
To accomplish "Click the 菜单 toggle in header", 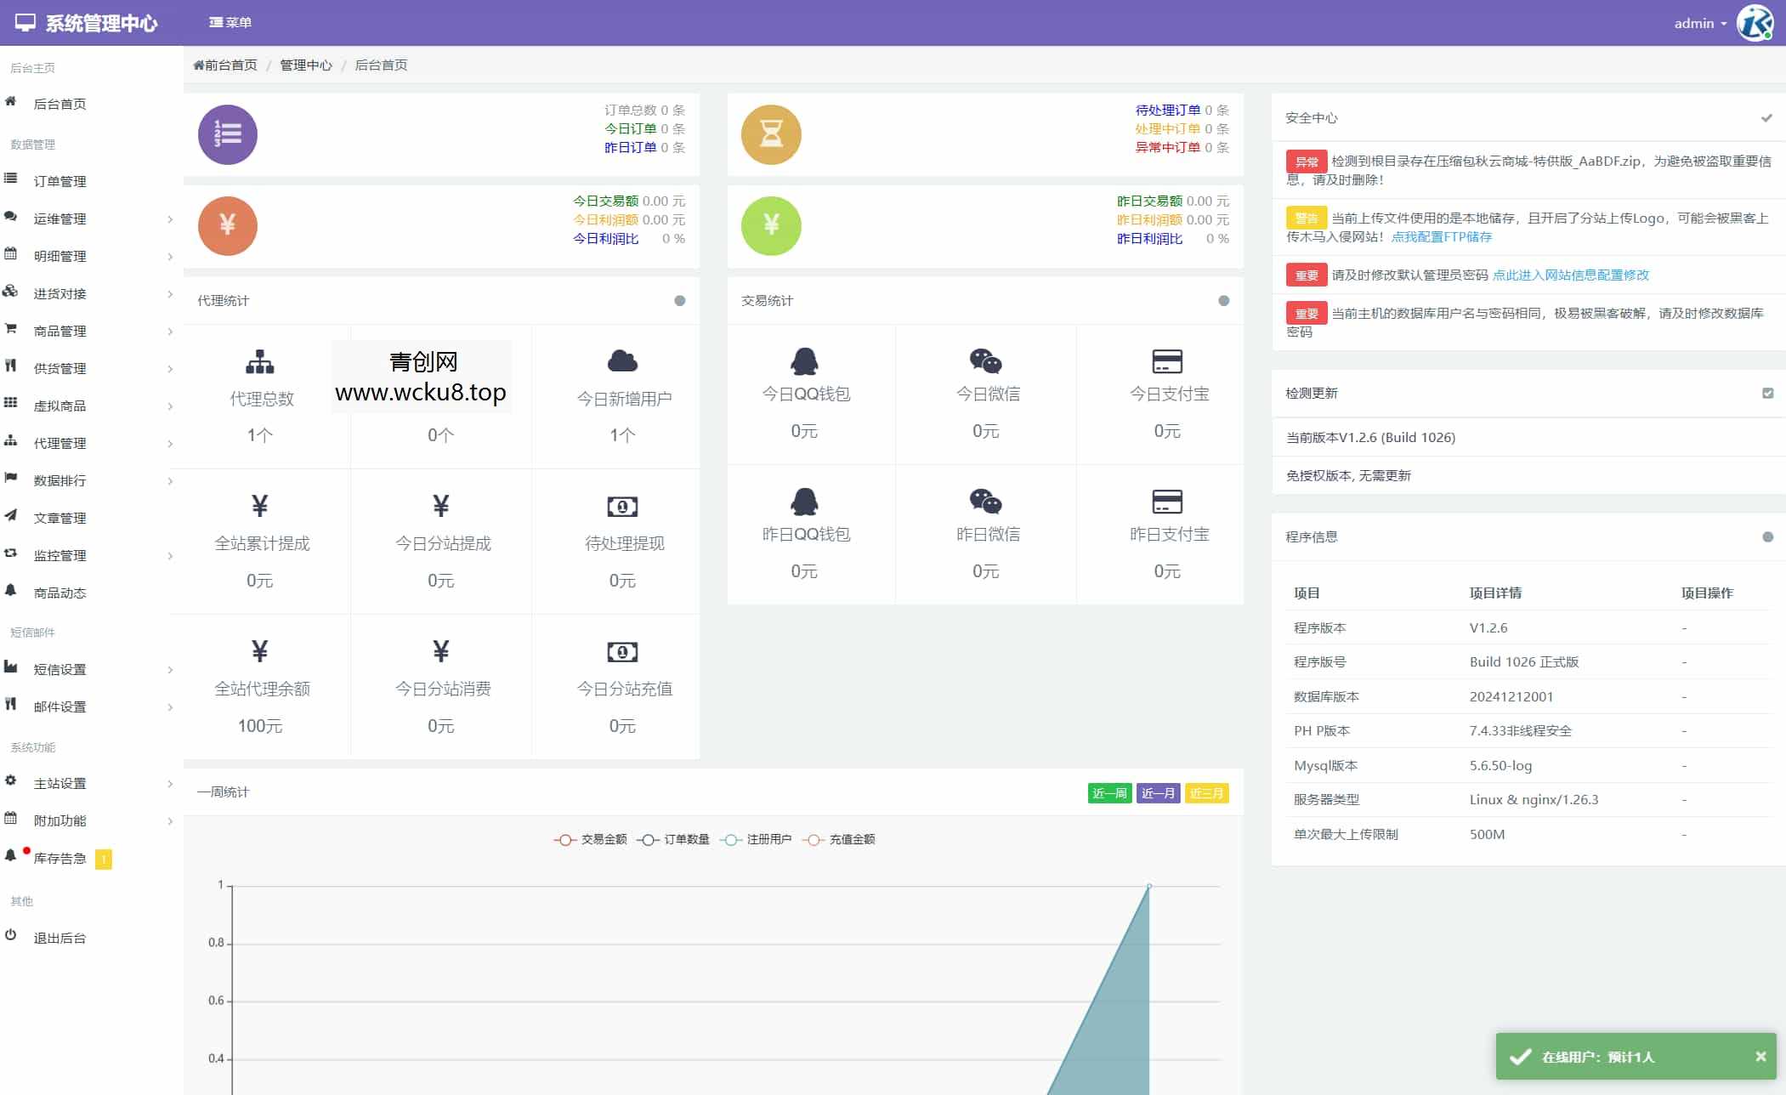I will (230, 22).
